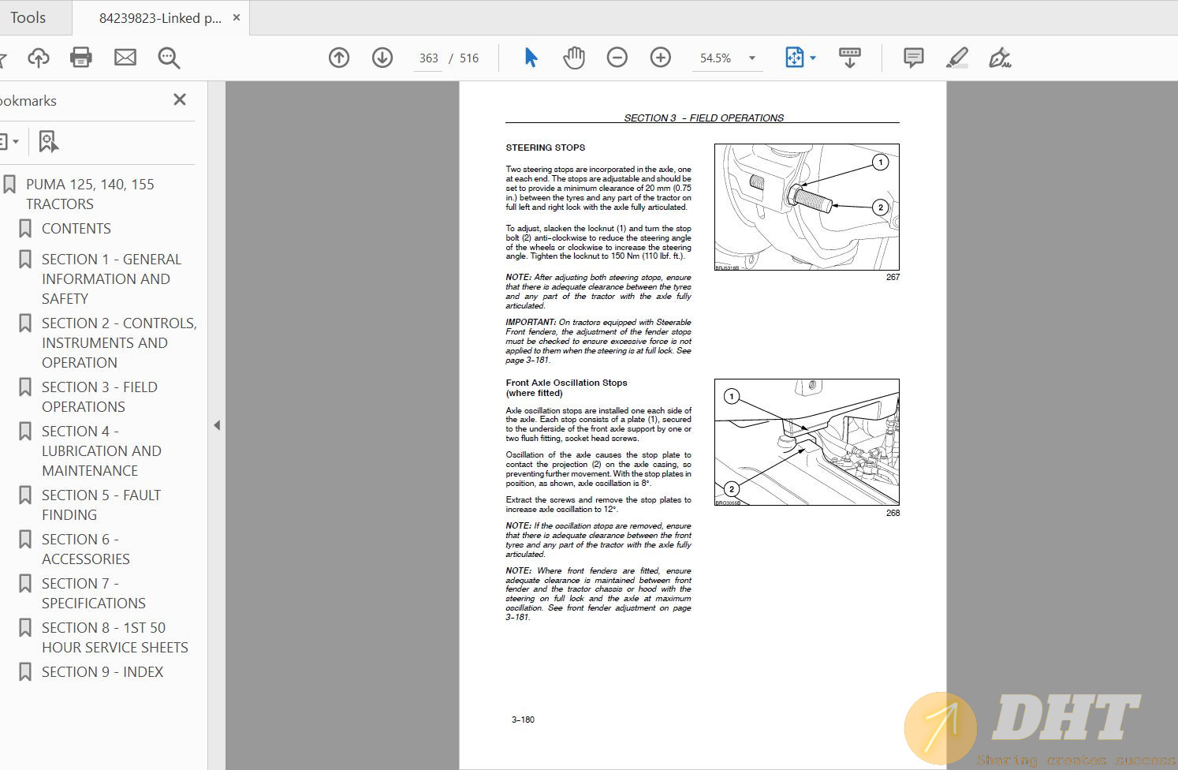Go to SECTION 8 - 1ST 50 HOUR bookmark
Screen dimensions: 1178x770
[x=114, y=637]
